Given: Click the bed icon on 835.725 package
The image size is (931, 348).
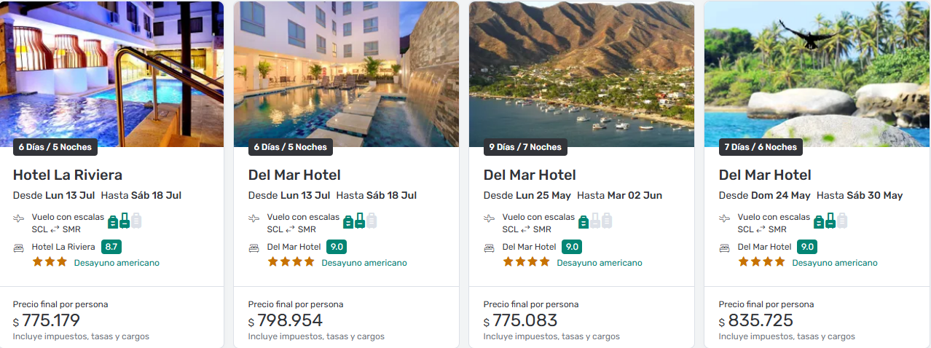Looking at the screenshot, I should [725, 248].
